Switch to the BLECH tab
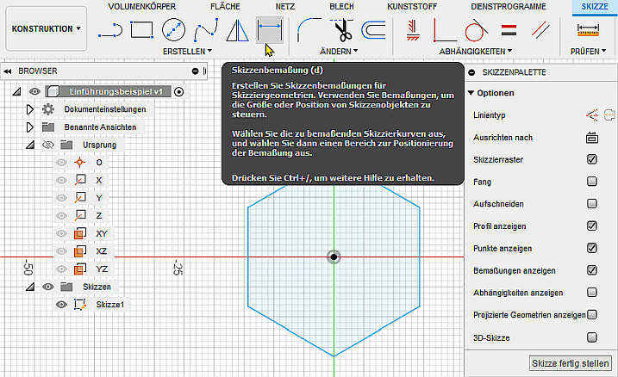This screenshot has width=618, height=377. (x=341, y=6)
